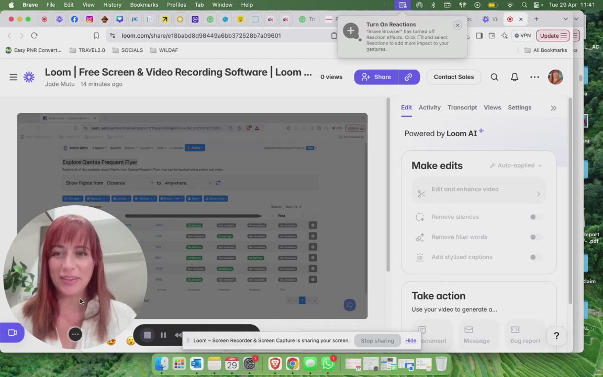
Task: Open Outlook from the Dock
Action: [196, 363]
